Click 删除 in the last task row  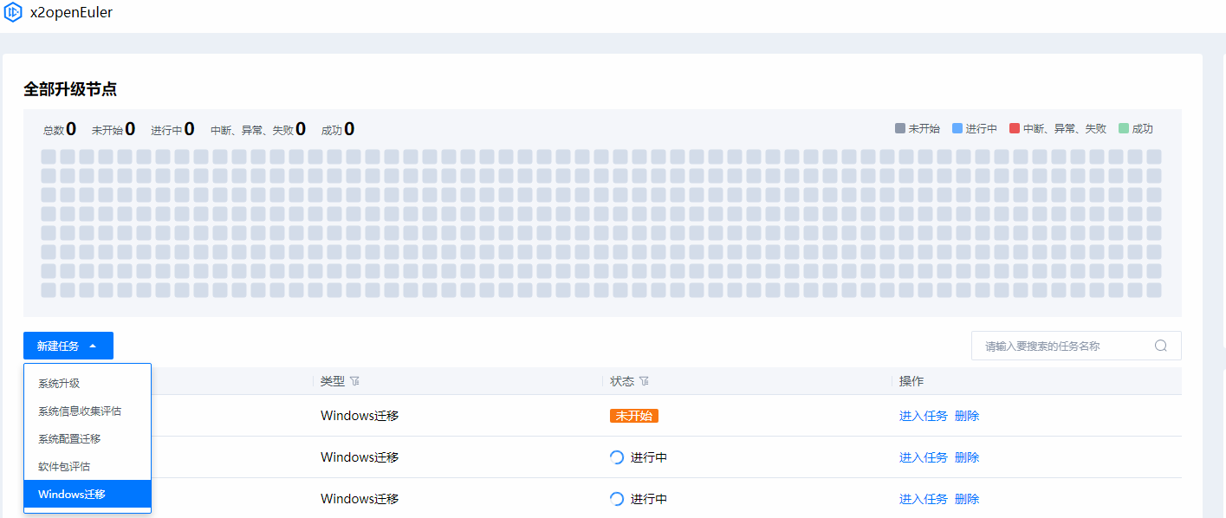[x=967, y=499]
